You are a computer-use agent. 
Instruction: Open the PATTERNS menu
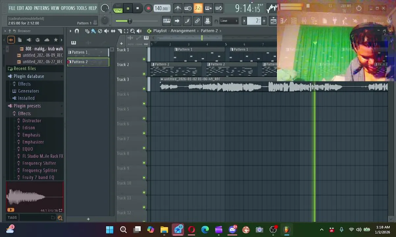[41, 8]
